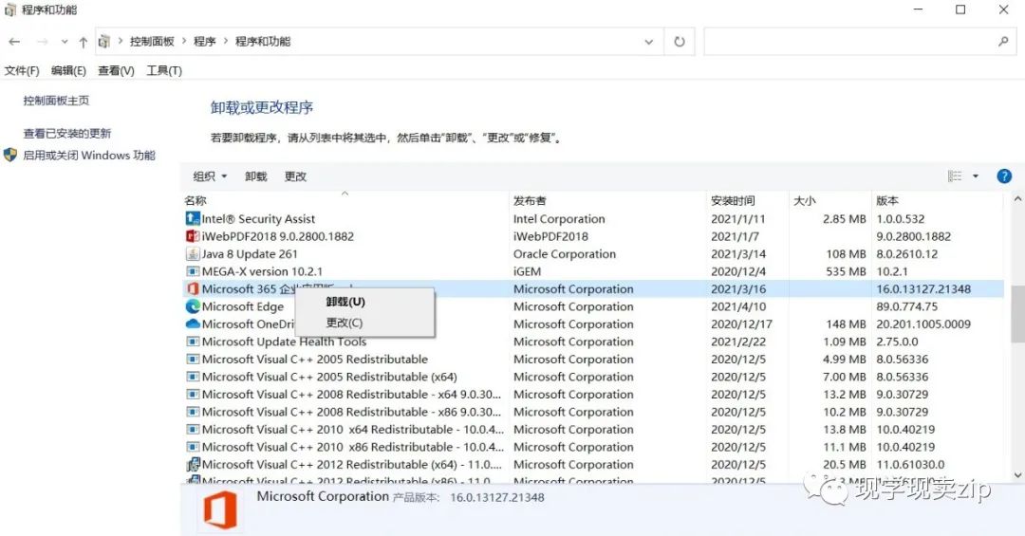Viewport: 1025px width, 536px height.
Task: Select Visual C++ 2010 x64 Redistributable entry
Action: [x=353, y=430]
